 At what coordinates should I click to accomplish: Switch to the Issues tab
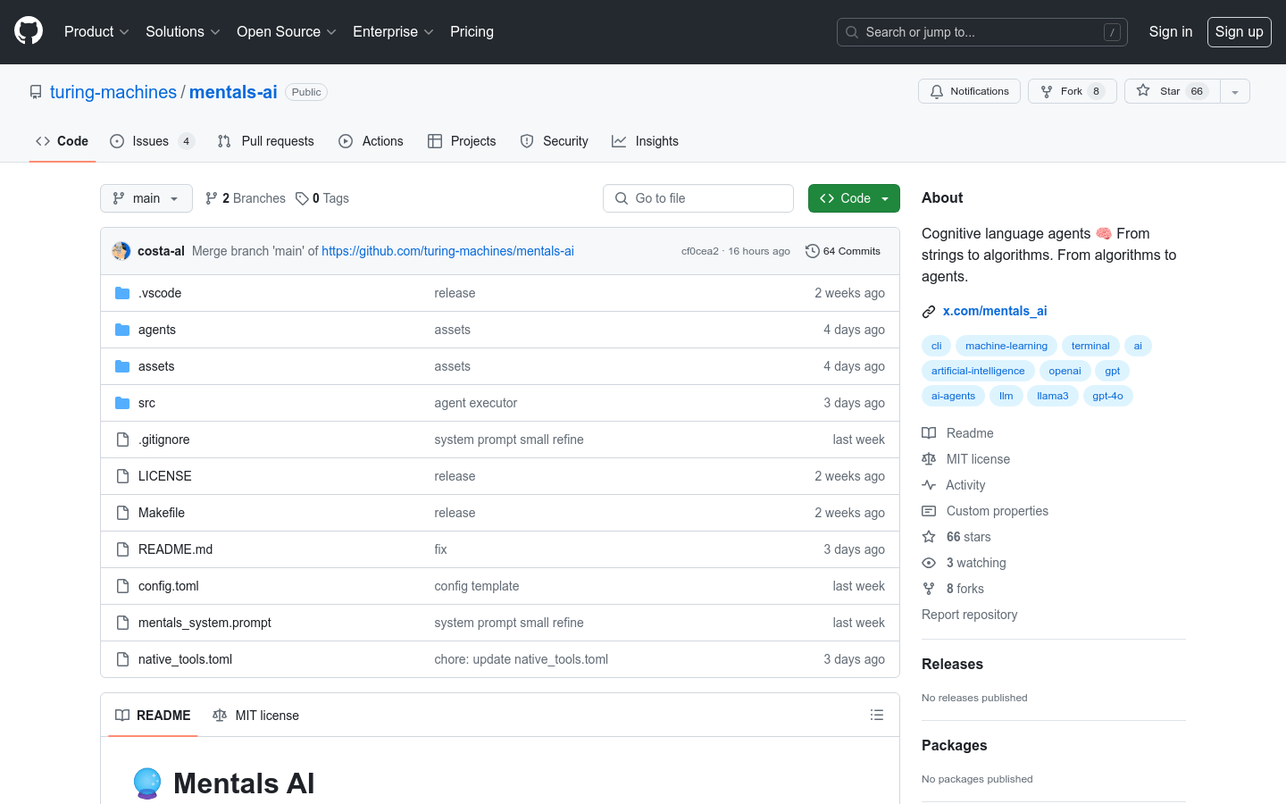[152, 141]
